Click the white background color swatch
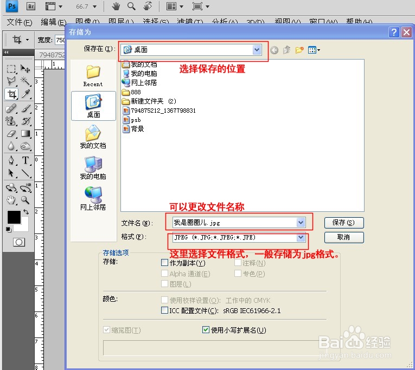415x370 pixels. 24,227
